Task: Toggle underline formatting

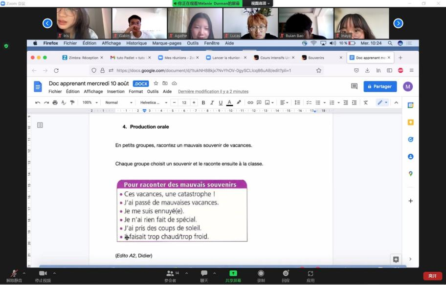Action: click(x=221, y=102)
